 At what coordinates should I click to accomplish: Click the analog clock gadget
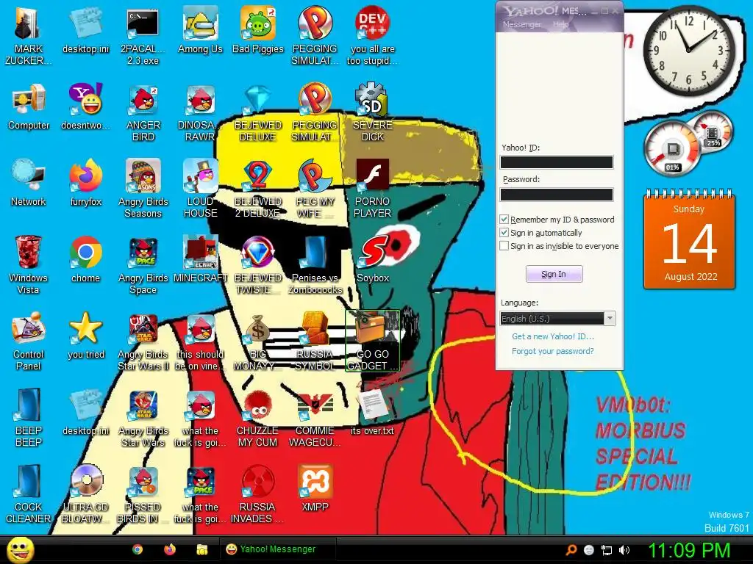coord(688,50)
